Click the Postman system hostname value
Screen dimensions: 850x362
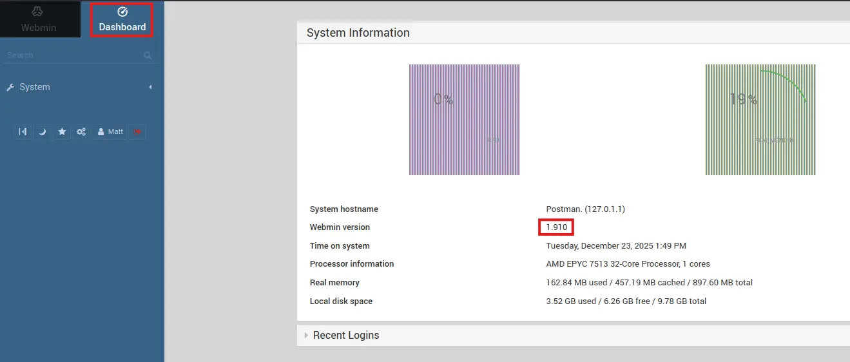tap(585, 209)
